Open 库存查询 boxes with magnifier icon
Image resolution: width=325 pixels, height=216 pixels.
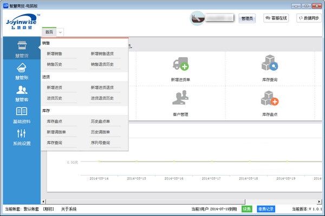pos(270,63)
